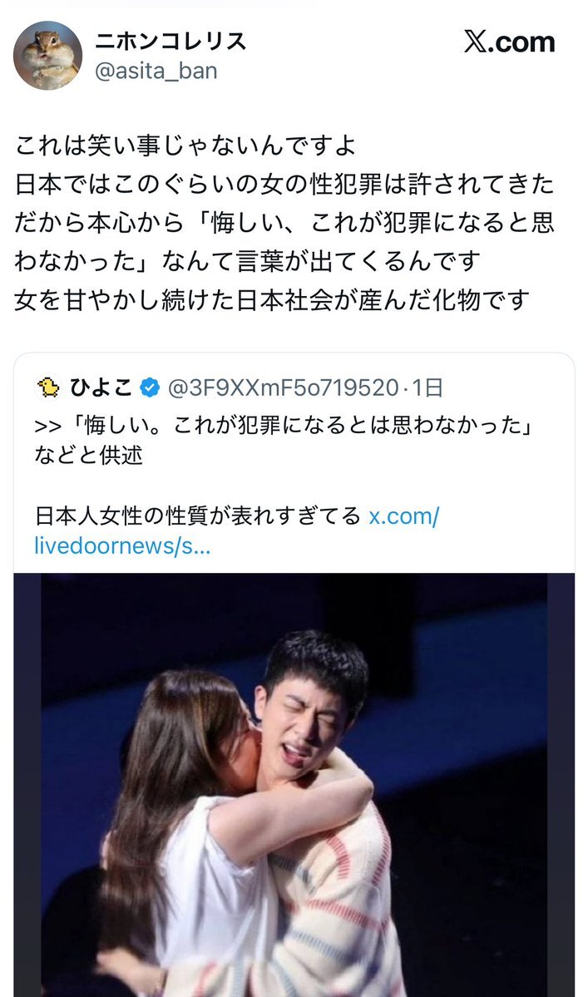The height and width of the screenshot is (997, 588).
Task: Open the ひよこ display name
Action: pos(101,387)
